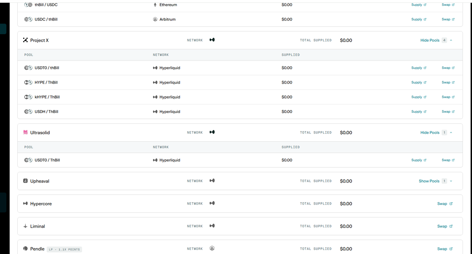Viewport: 472px width, 254px height.
Task: Click the token pair icon for Ultrasolid USDT0 / ThBill
Action: click(28, 160)
